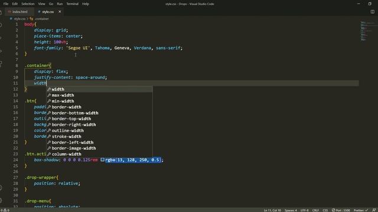This screenshot has height=212, width=378.
Task: Choose the 'outline-width' suggestion
Action: tap(99, 131)
